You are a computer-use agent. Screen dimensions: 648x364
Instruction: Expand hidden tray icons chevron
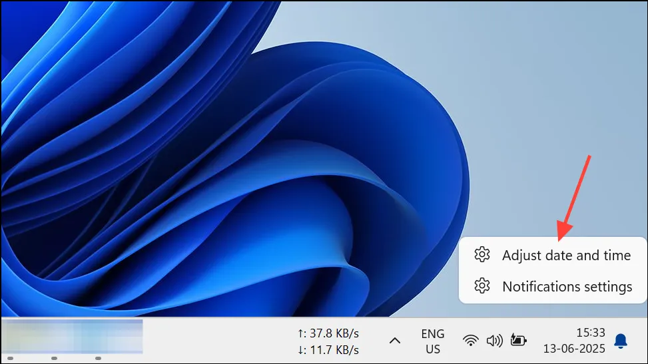click(x=395, y=341)
